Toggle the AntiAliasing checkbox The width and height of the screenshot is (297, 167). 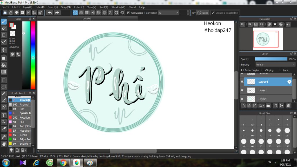click(x=128, y=13)
